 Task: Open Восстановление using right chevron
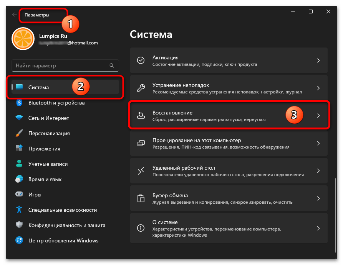point(318,116)
